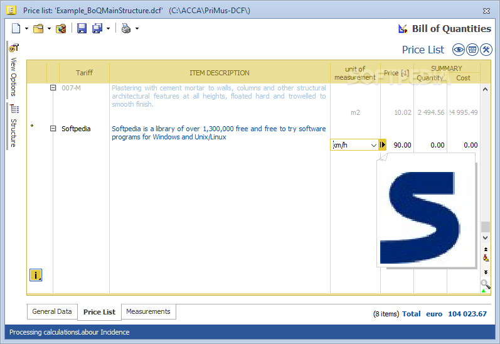Image resolution: width=500 pixels, height=344 pixels.
Task: Click the View Options pin icon
Action: click(14, 48)
